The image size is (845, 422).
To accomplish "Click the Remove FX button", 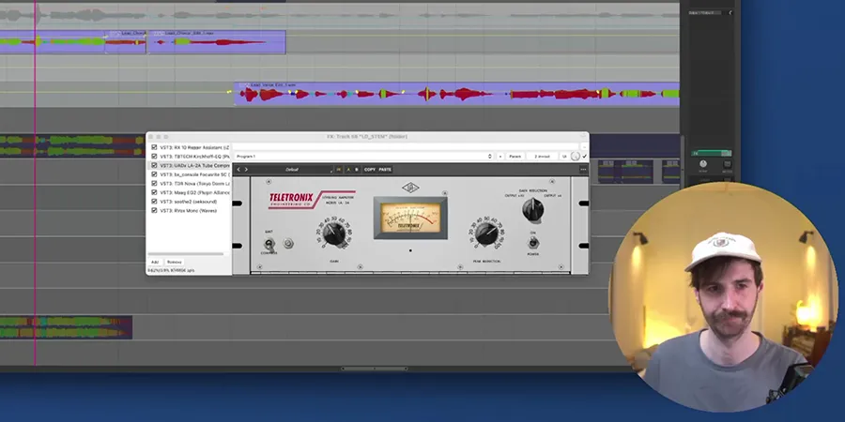I will point(174,262).
